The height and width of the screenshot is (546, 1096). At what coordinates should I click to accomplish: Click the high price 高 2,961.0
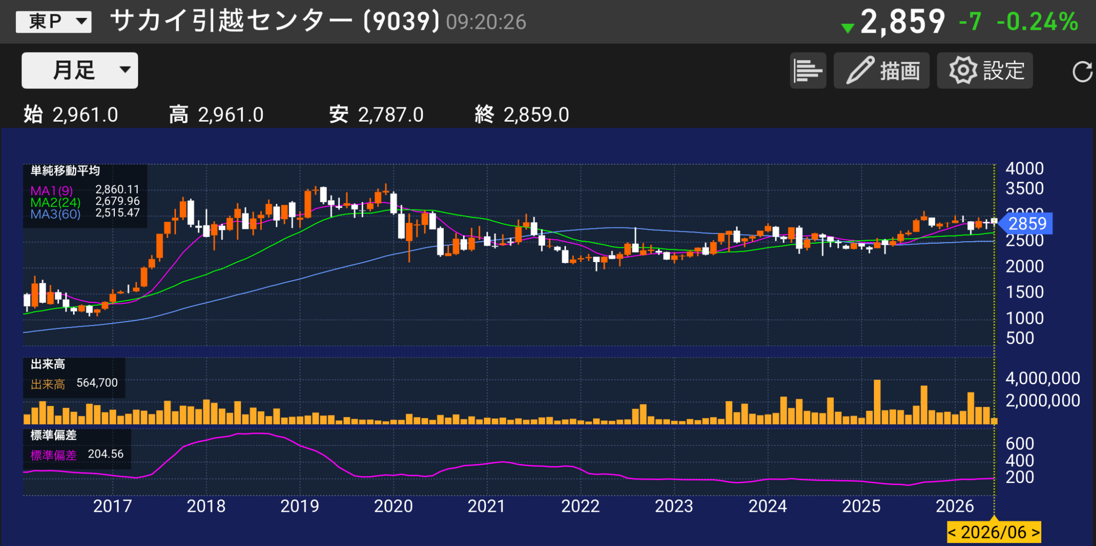216,115
